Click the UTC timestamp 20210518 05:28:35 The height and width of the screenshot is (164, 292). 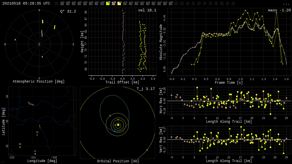click(26, 3)
